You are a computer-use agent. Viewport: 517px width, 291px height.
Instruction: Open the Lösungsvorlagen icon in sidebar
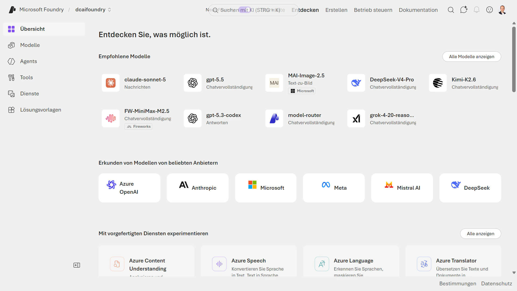coord(11,110)
